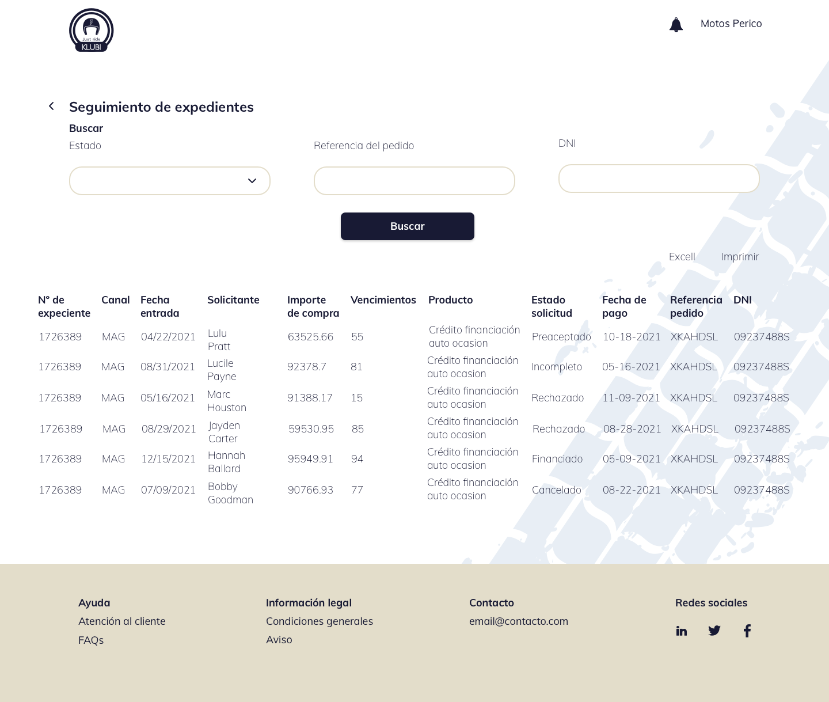The width and height of the screenshot is (829, 702).
Task: Open the FAQs footer link
Action: point(91,640)
